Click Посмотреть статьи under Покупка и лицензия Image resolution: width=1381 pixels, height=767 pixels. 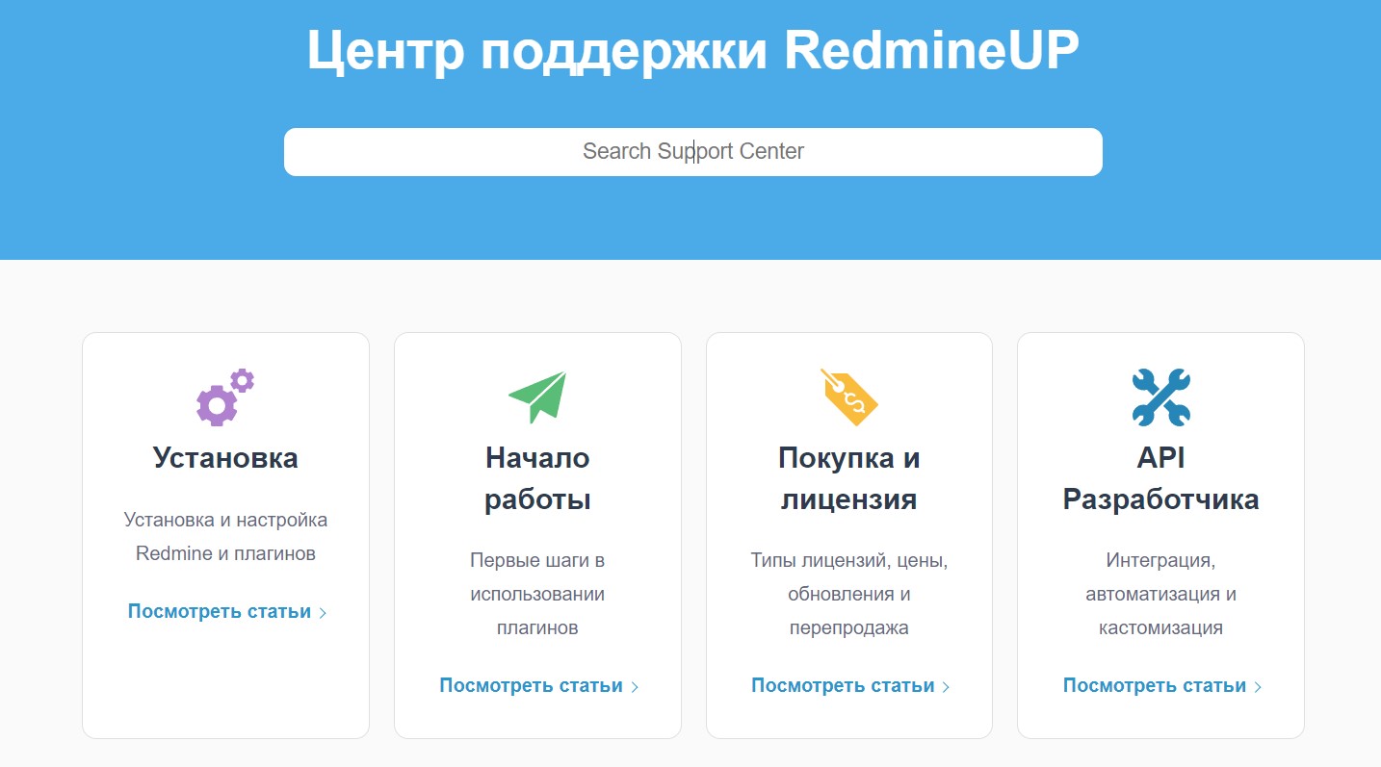(843, 686)
